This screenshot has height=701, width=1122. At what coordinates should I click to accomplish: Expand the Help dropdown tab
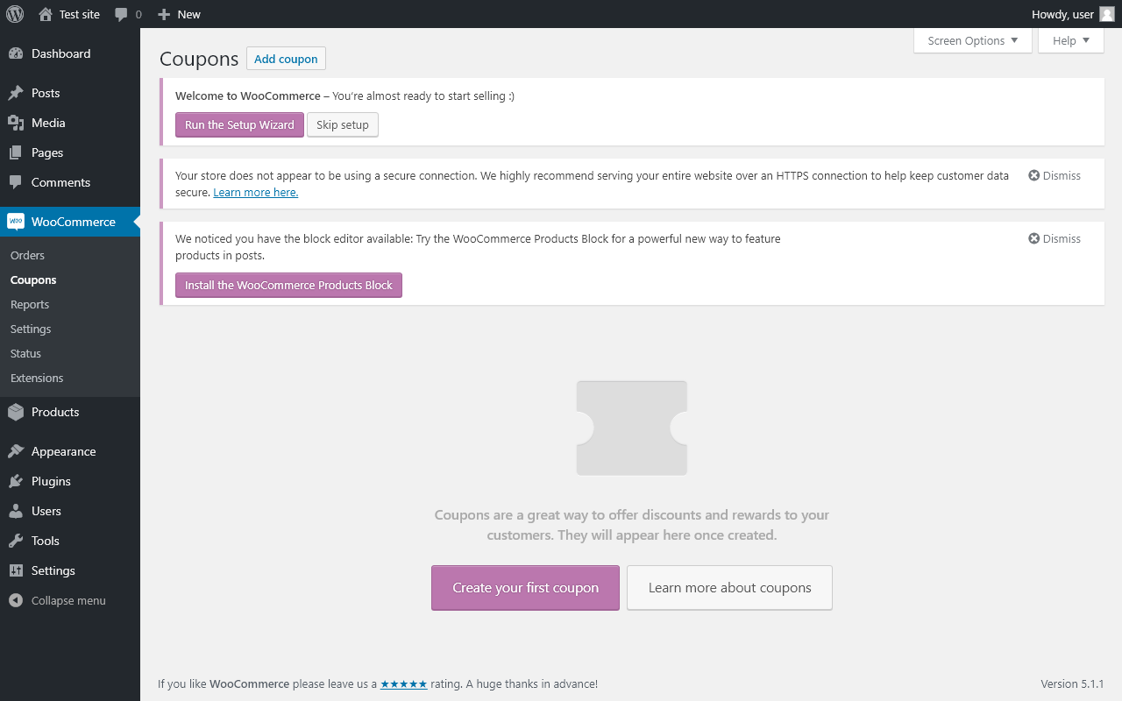click(1071, 40)
